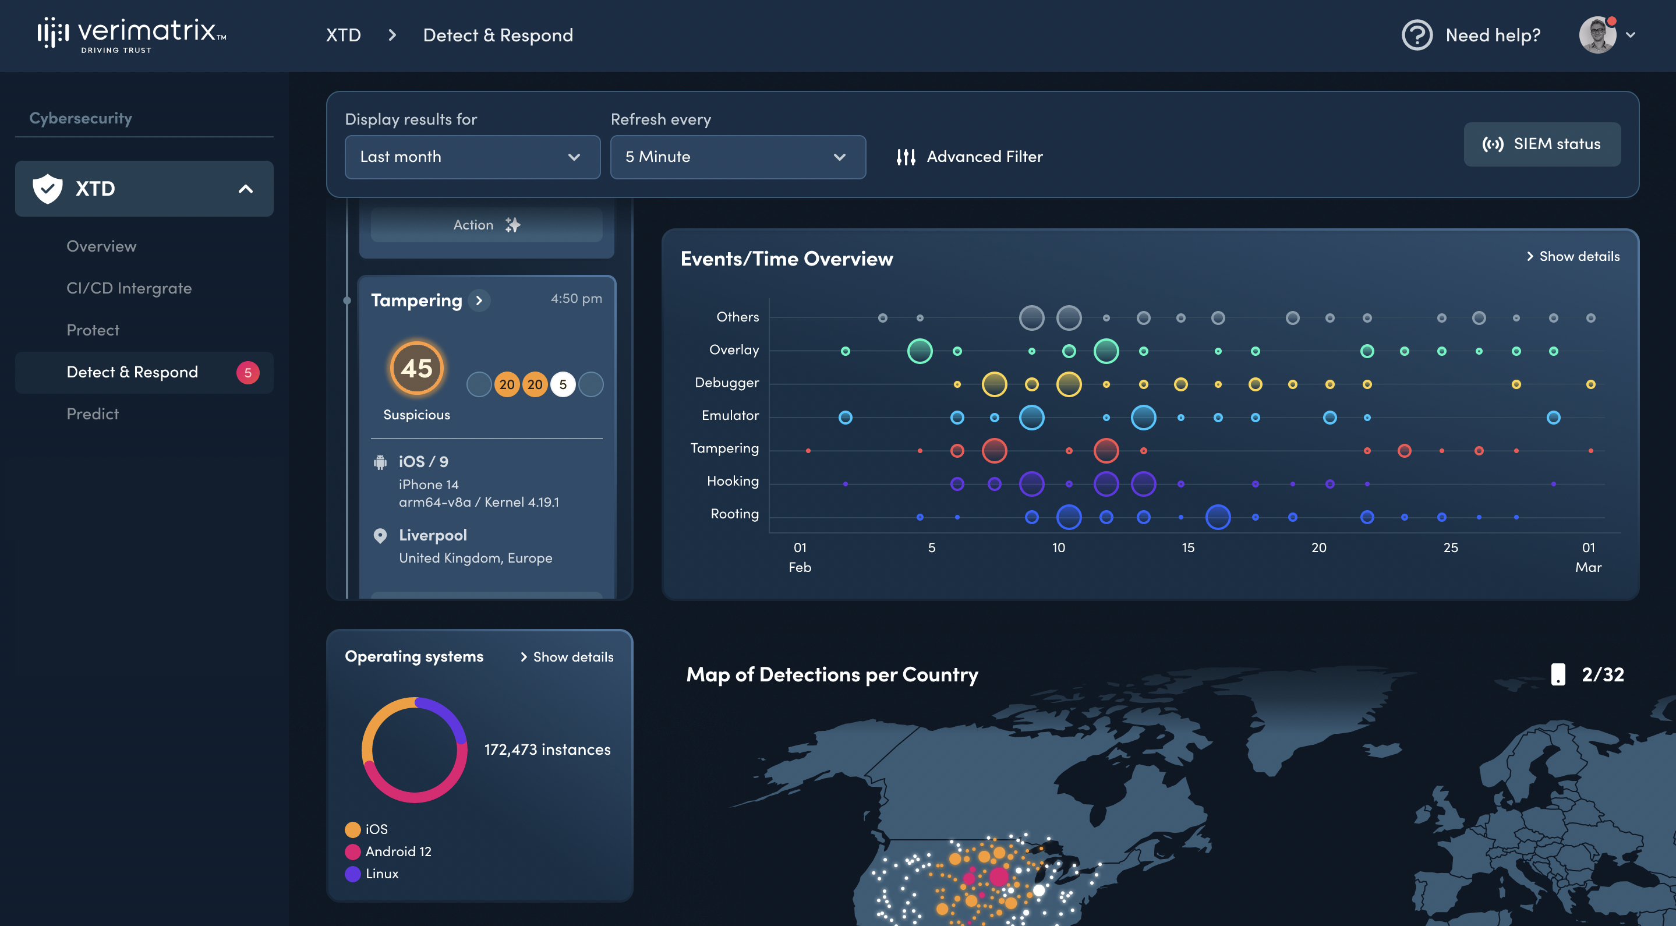Open the Last month dropdown
The width and height of the screenshot is (1676, 926).
[472, 157]
